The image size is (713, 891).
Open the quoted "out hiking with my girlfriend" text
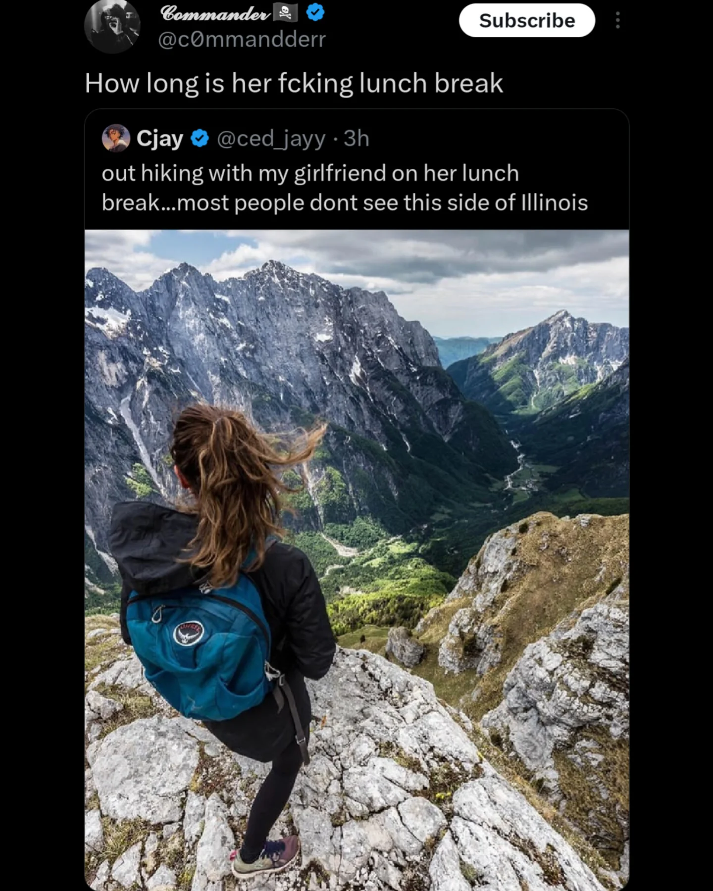click(310, 173)
